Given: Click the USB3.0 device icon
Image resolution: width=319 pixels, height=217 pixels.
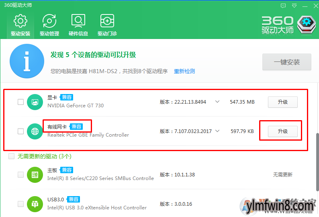Looking at the screenshot, I should 35,204.
